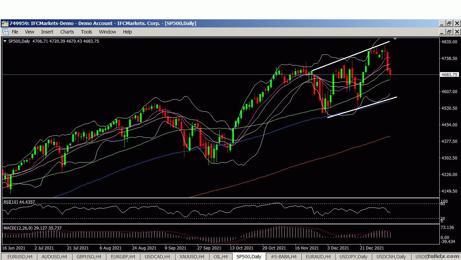
Task: Click the MACD scale value 73.136
Action: 447,227
